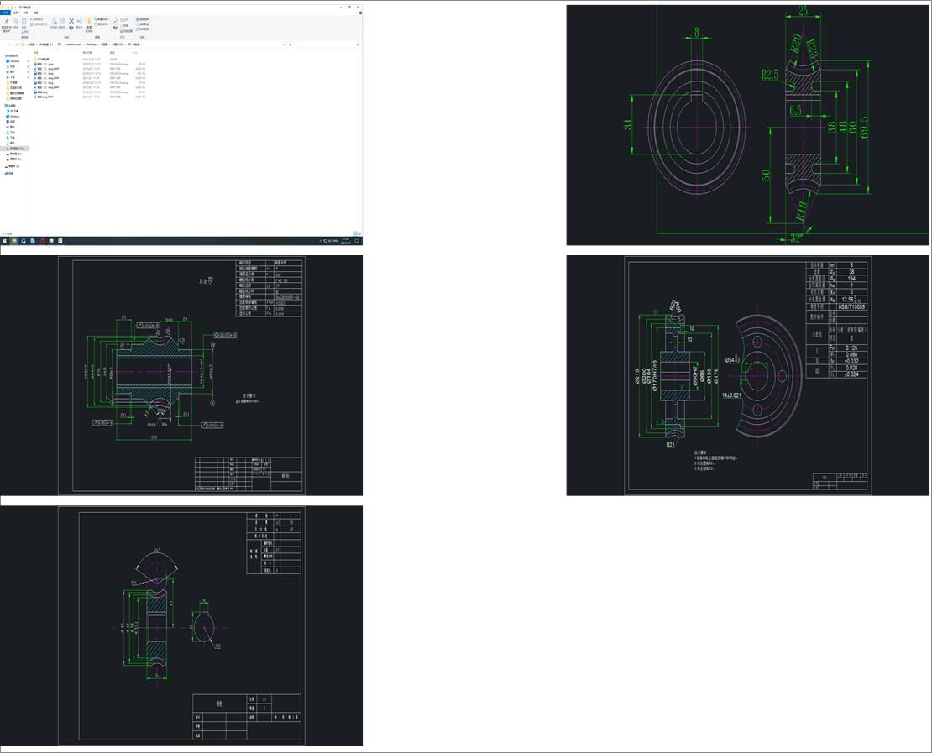This screenshot has height=753, width=932.
Task: Switch to details view using status bar icon
Action: coord(355,233)
